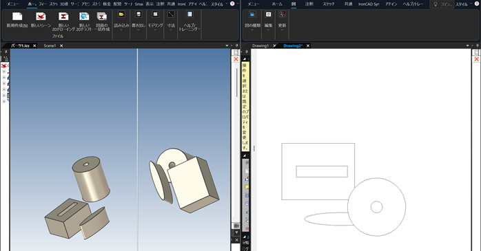Click vertical scrollbar right of 3D viewport
The width and height of the screenshot is (481, 251).
(x=236, y=83)
